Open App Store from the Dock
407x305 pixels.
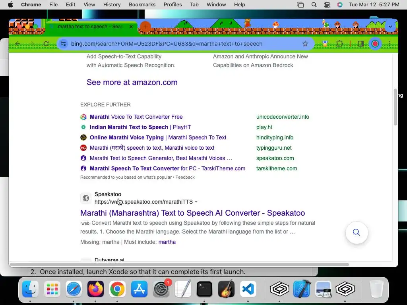coord(139,289)
